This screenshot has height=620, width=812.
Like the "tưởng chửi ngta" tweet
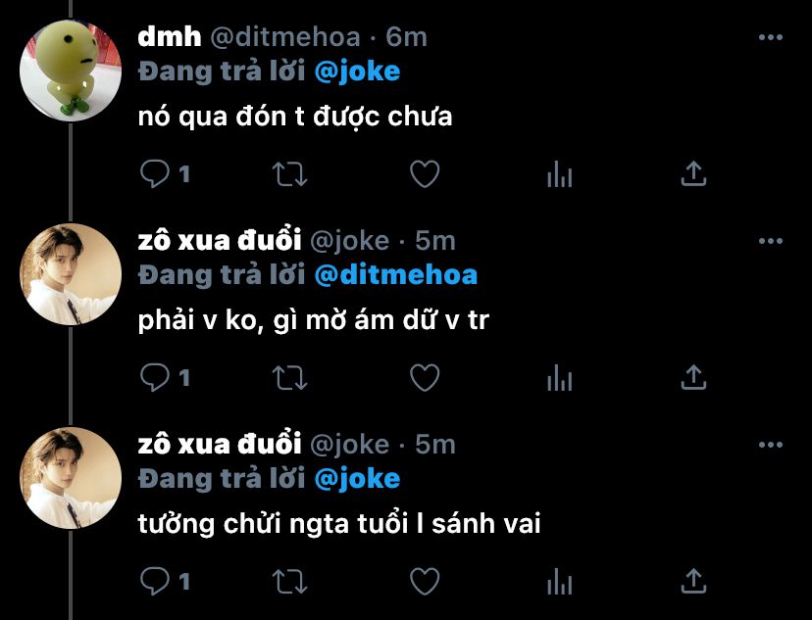(x=425, y=582)
